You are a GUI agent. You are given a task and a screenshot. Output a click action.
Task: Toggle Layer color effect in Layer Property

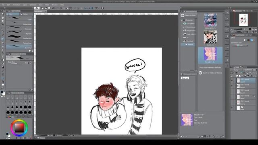coord(252,40)
